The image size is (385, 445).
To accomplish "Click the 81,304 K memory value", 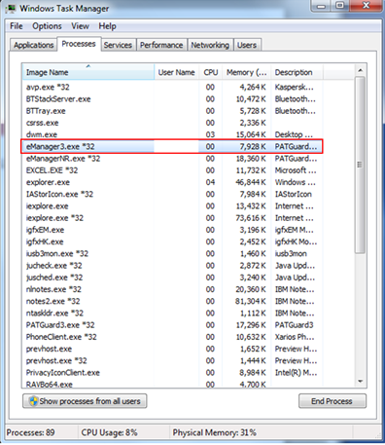I will pyautogui.click(x=251, y=301).
